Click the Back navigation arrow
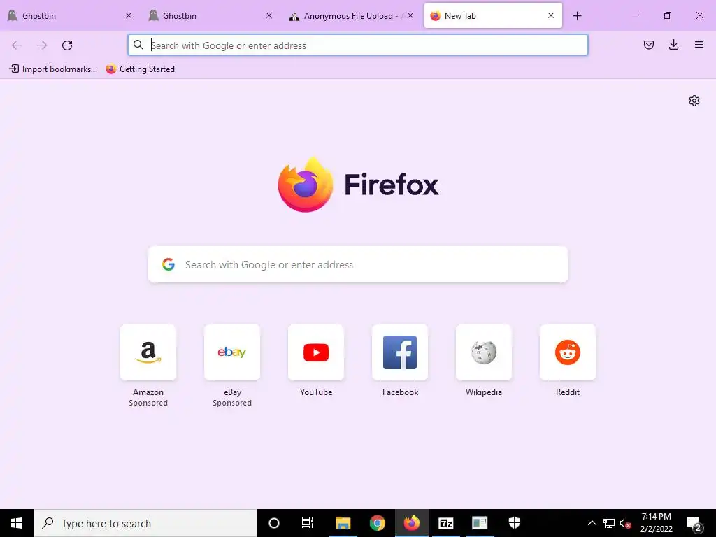 click(17, 45)
